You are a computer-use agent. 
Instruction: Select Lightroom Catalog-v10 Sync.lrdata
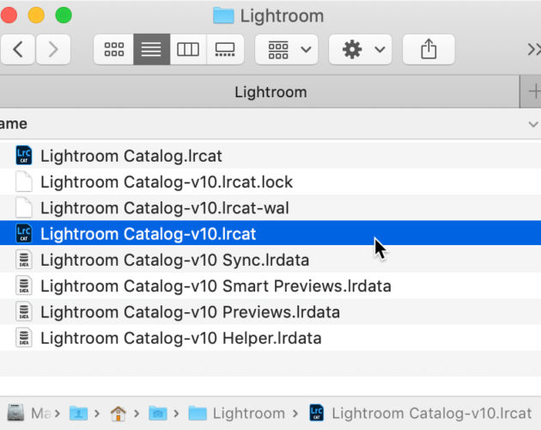point(270,260)
